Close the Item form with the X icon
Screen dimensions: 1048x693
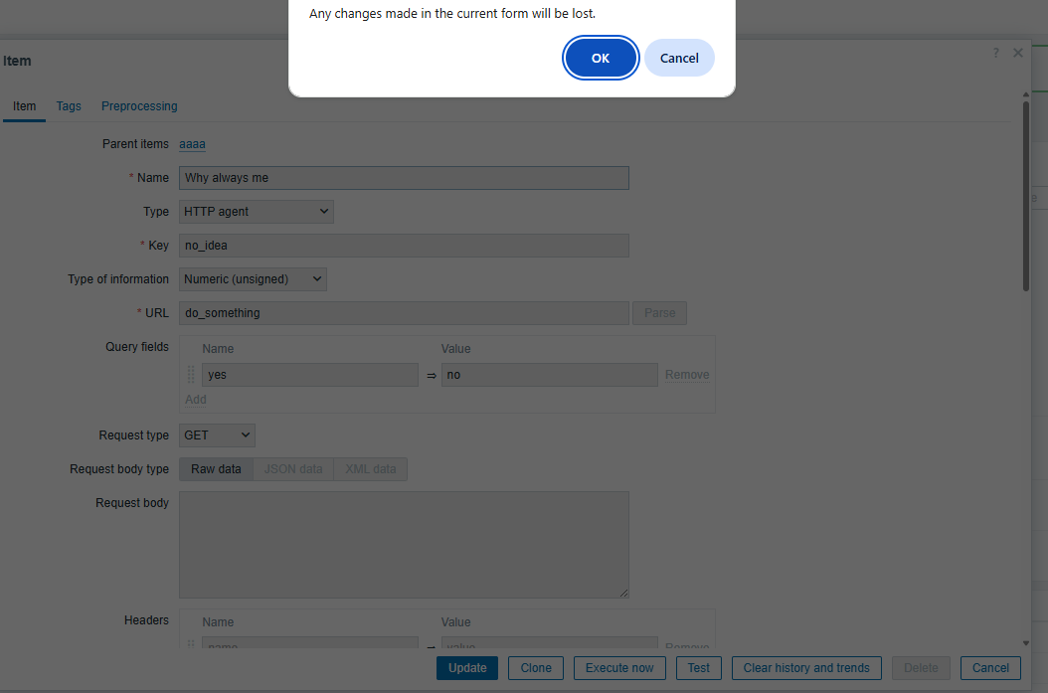(x=1018, y=53)
